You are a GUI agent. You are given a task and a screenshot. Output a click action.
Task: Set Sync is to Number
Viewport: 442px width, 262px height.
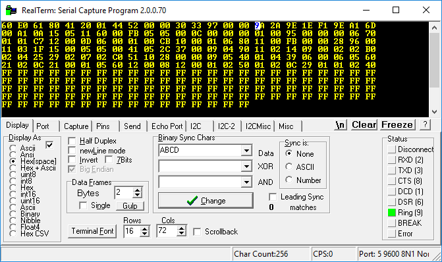pyautogui.click(x=289, y=180)
